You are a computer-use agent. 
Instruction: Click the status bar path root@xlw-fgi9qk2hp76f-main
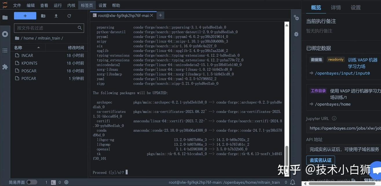[224, 182]
